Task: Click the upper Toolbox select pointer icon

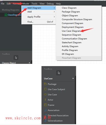Action: click(16, 58)
